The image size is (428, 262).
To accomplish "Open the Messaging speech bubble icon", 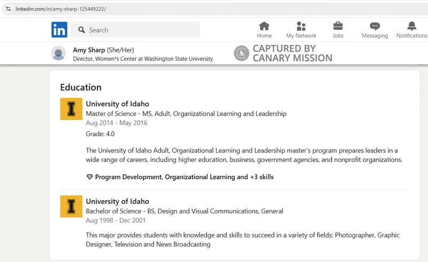I will click(374, 26).
